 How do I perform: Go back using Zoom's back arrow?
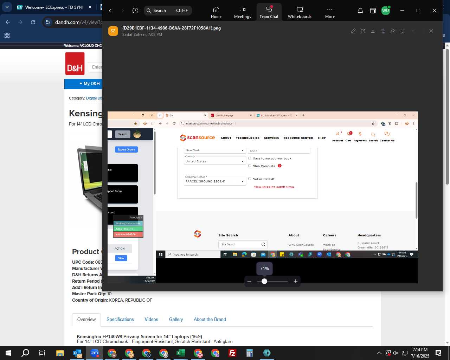click(110, 11)
